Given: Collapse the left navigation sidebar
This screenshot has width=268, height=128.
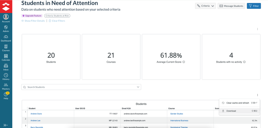Looking at the screenshot, I should click(x=6, y=125).
